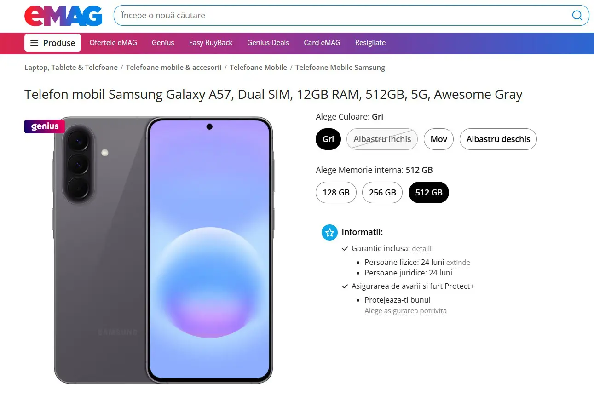This screenshot has height=401, width=594.
Task: Go to Genius Deals menu
Action: pos(268,43)
